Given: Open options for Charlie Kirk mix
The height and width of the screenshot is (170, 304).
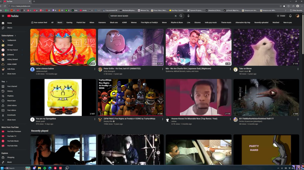Looking at the screenshot, I should click(x=230, y=69).
